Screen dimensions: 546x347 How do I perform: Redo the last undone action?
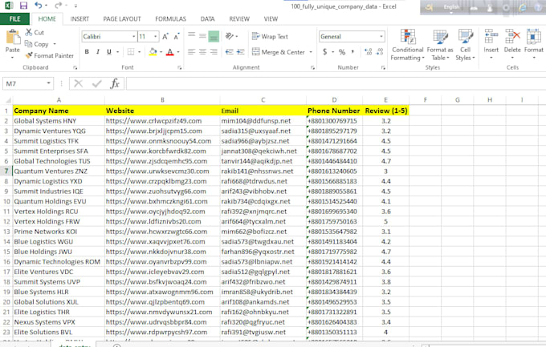point(58,6)
